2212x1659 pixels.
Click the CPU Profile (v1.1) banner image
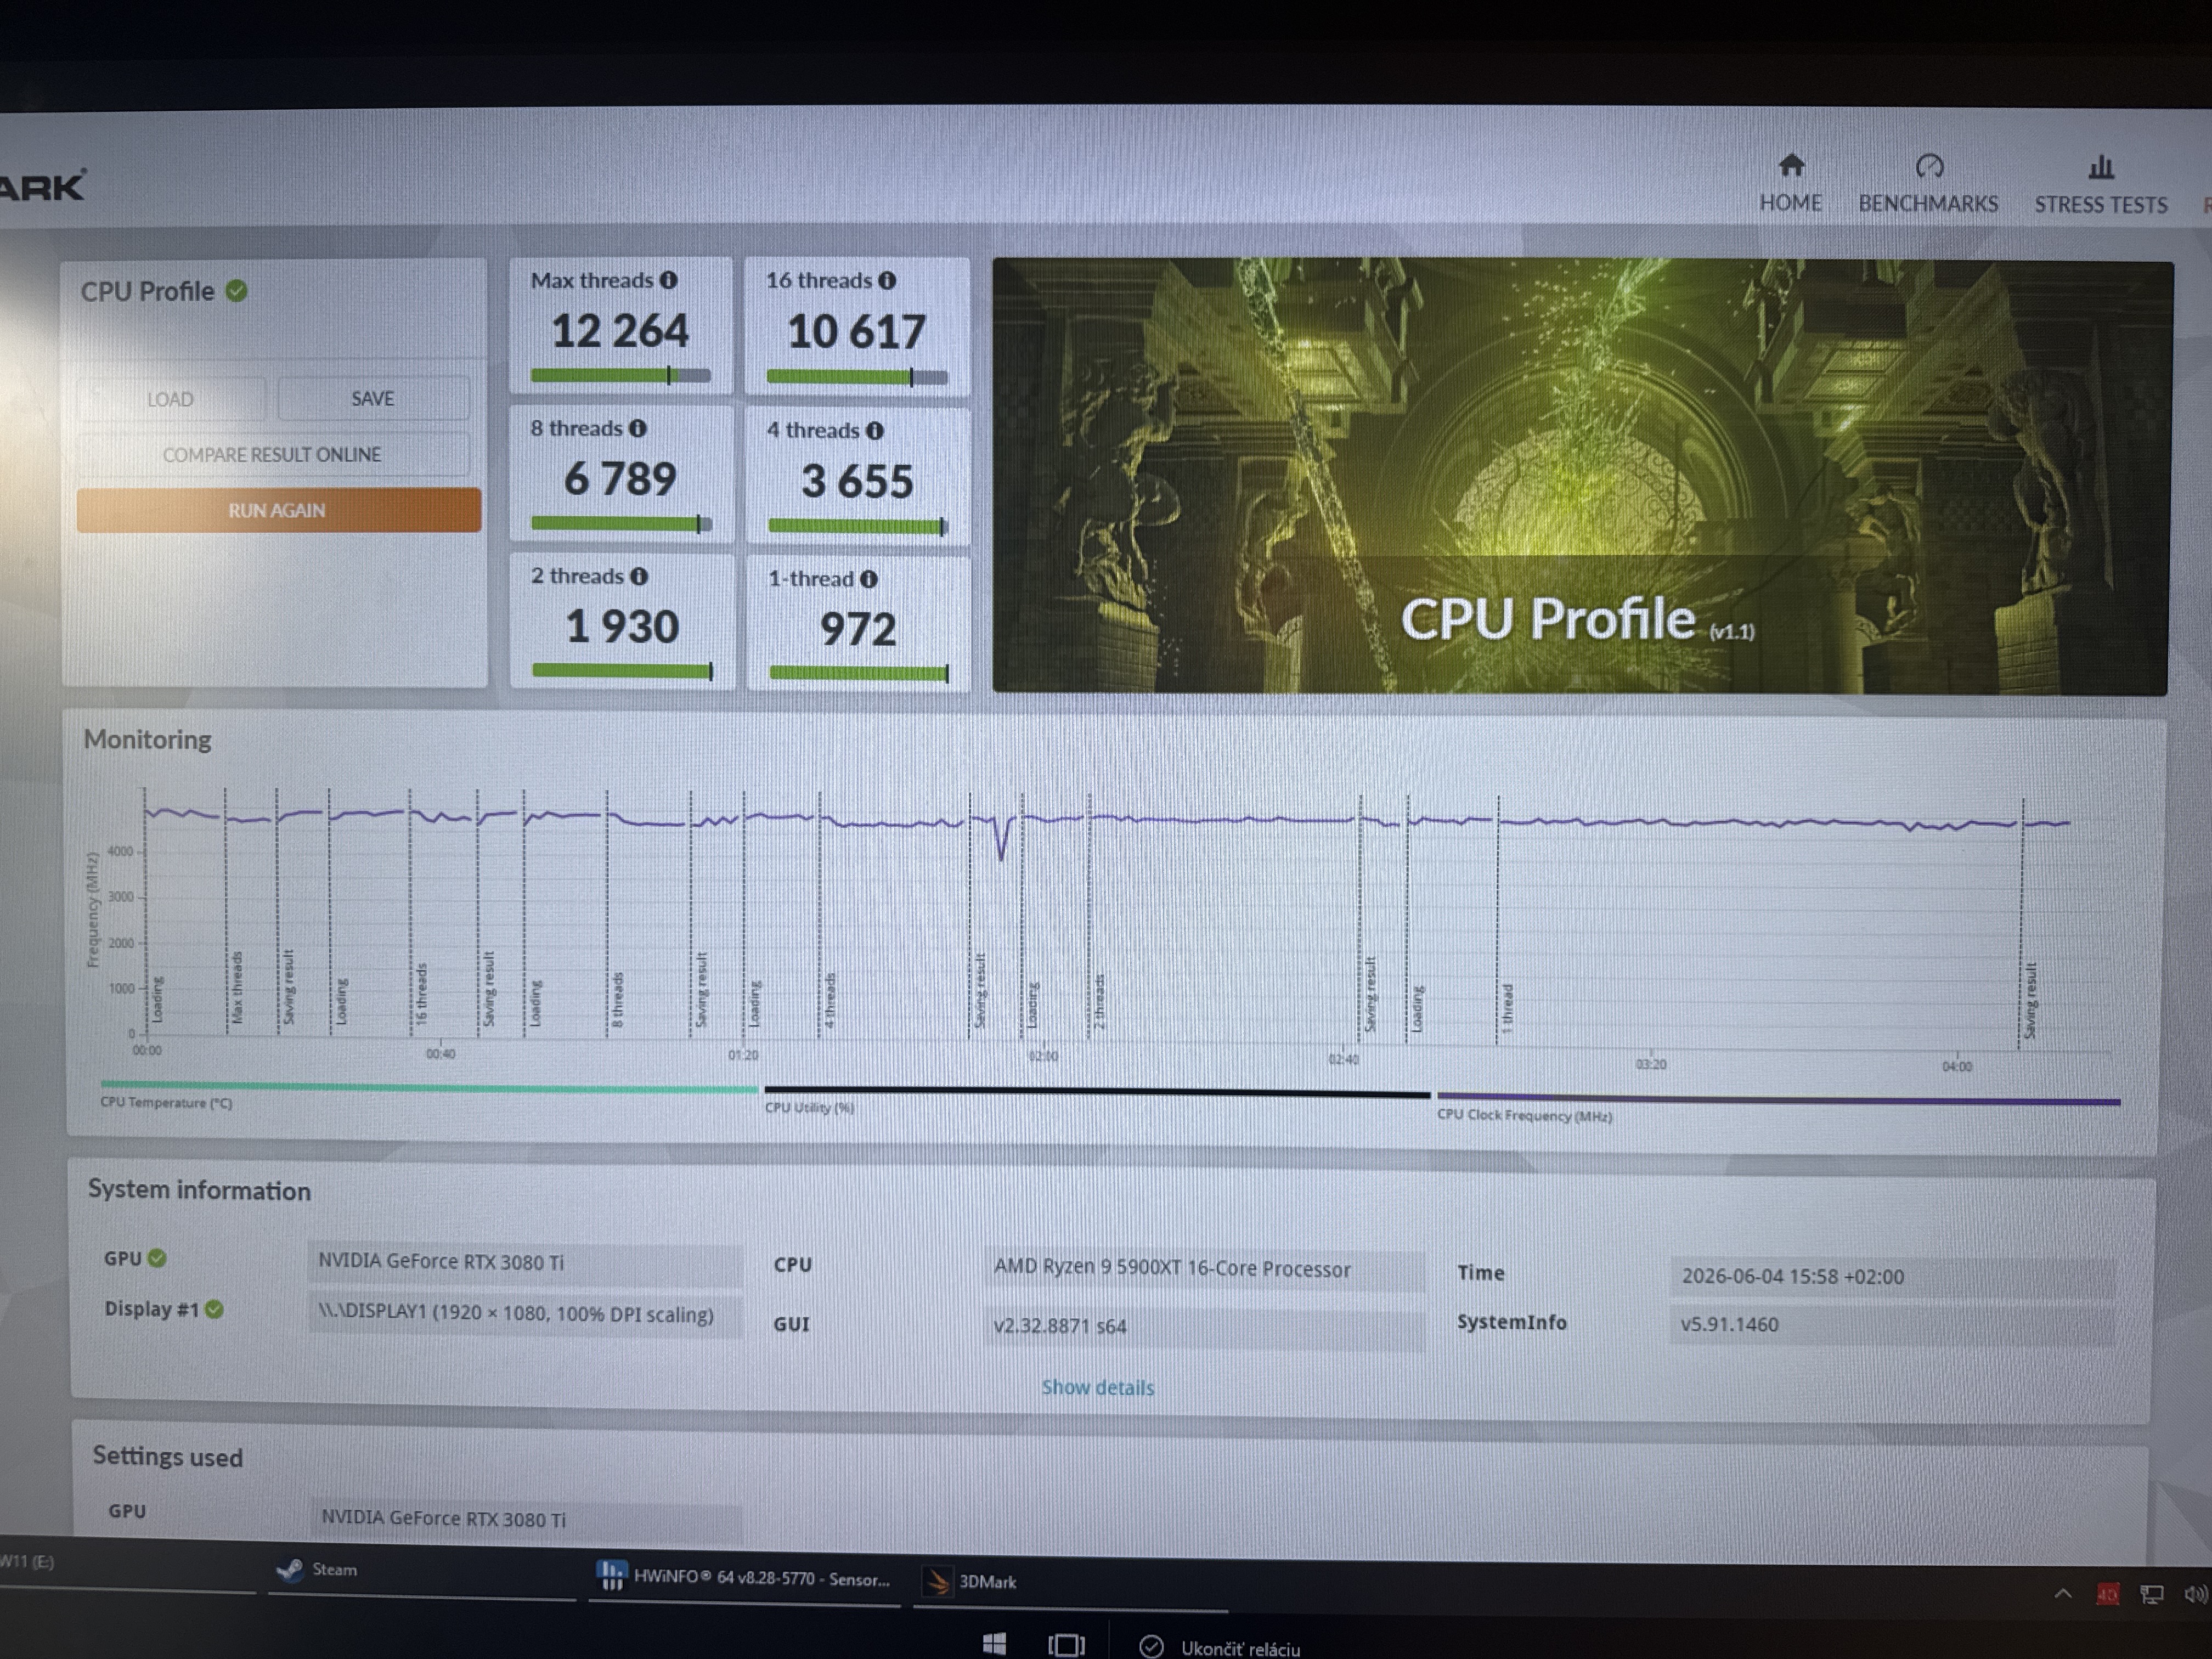pyautogui.click(x=1581, y=476)
